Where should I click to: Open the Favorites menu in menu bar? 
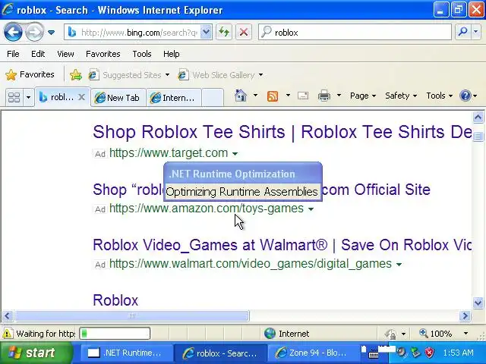click(103, 54)
